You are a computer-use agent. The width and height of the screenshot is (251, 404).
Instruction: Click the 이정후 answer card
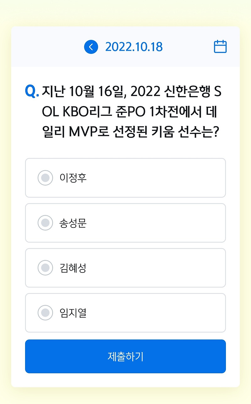(x=125, y=178)
